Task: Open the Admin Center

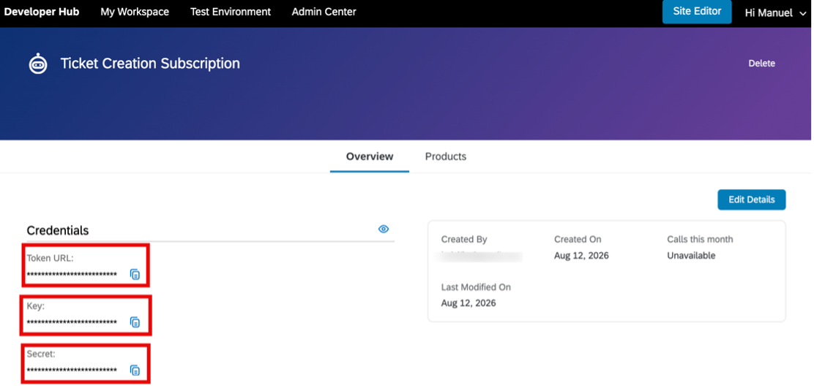Action: [x=324, y=12]
